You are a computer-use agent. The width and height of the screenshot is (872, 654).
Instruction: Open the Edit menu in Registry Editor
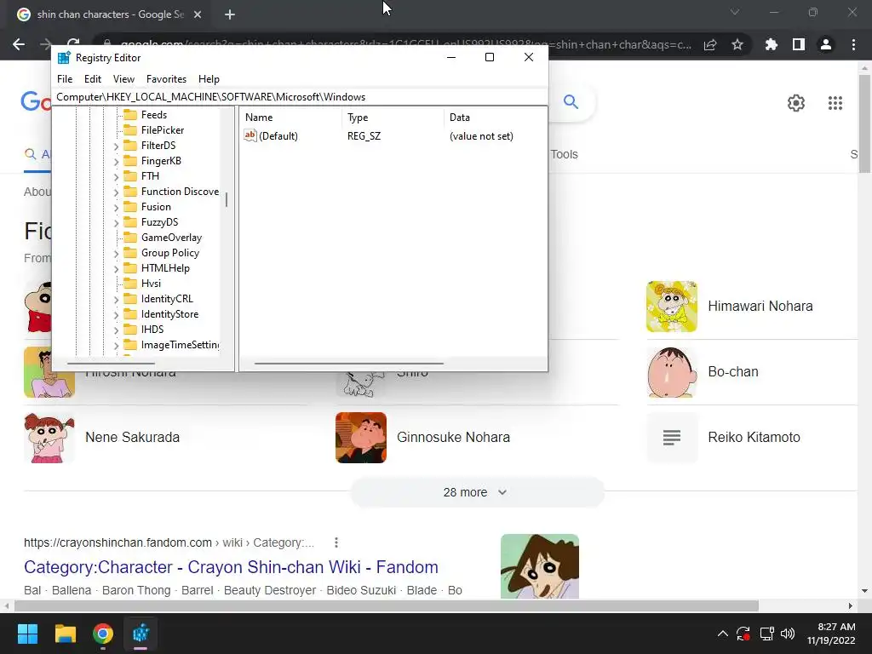(x=92, y=79)
